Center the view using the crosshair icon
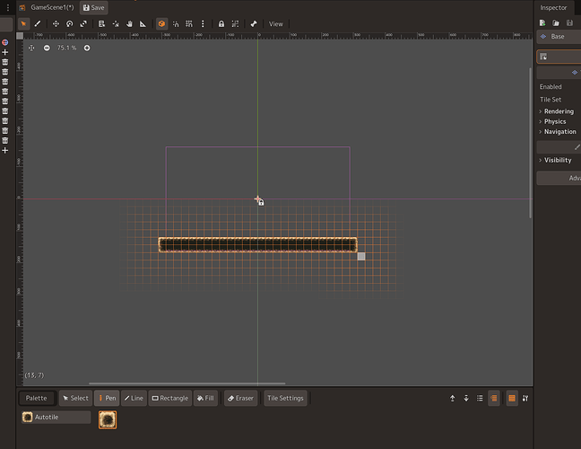This screenshot has height=449, width=581. pyautogui.click(x=31, y=48)
